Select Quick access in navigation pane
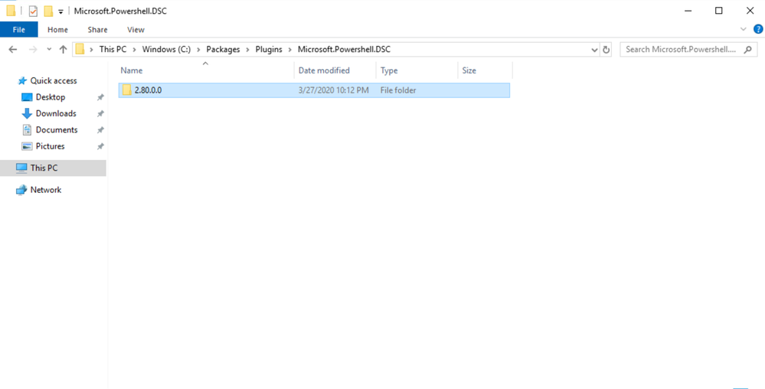The width and height of the screenshot is (765, 389). [x=53, y=80]
